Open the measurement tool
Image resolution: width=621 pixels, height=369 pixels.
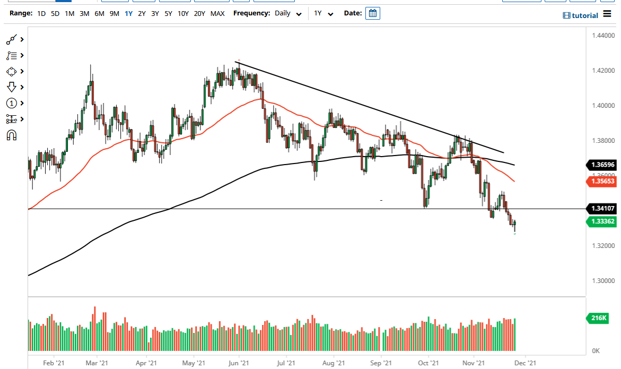[12, 119]
